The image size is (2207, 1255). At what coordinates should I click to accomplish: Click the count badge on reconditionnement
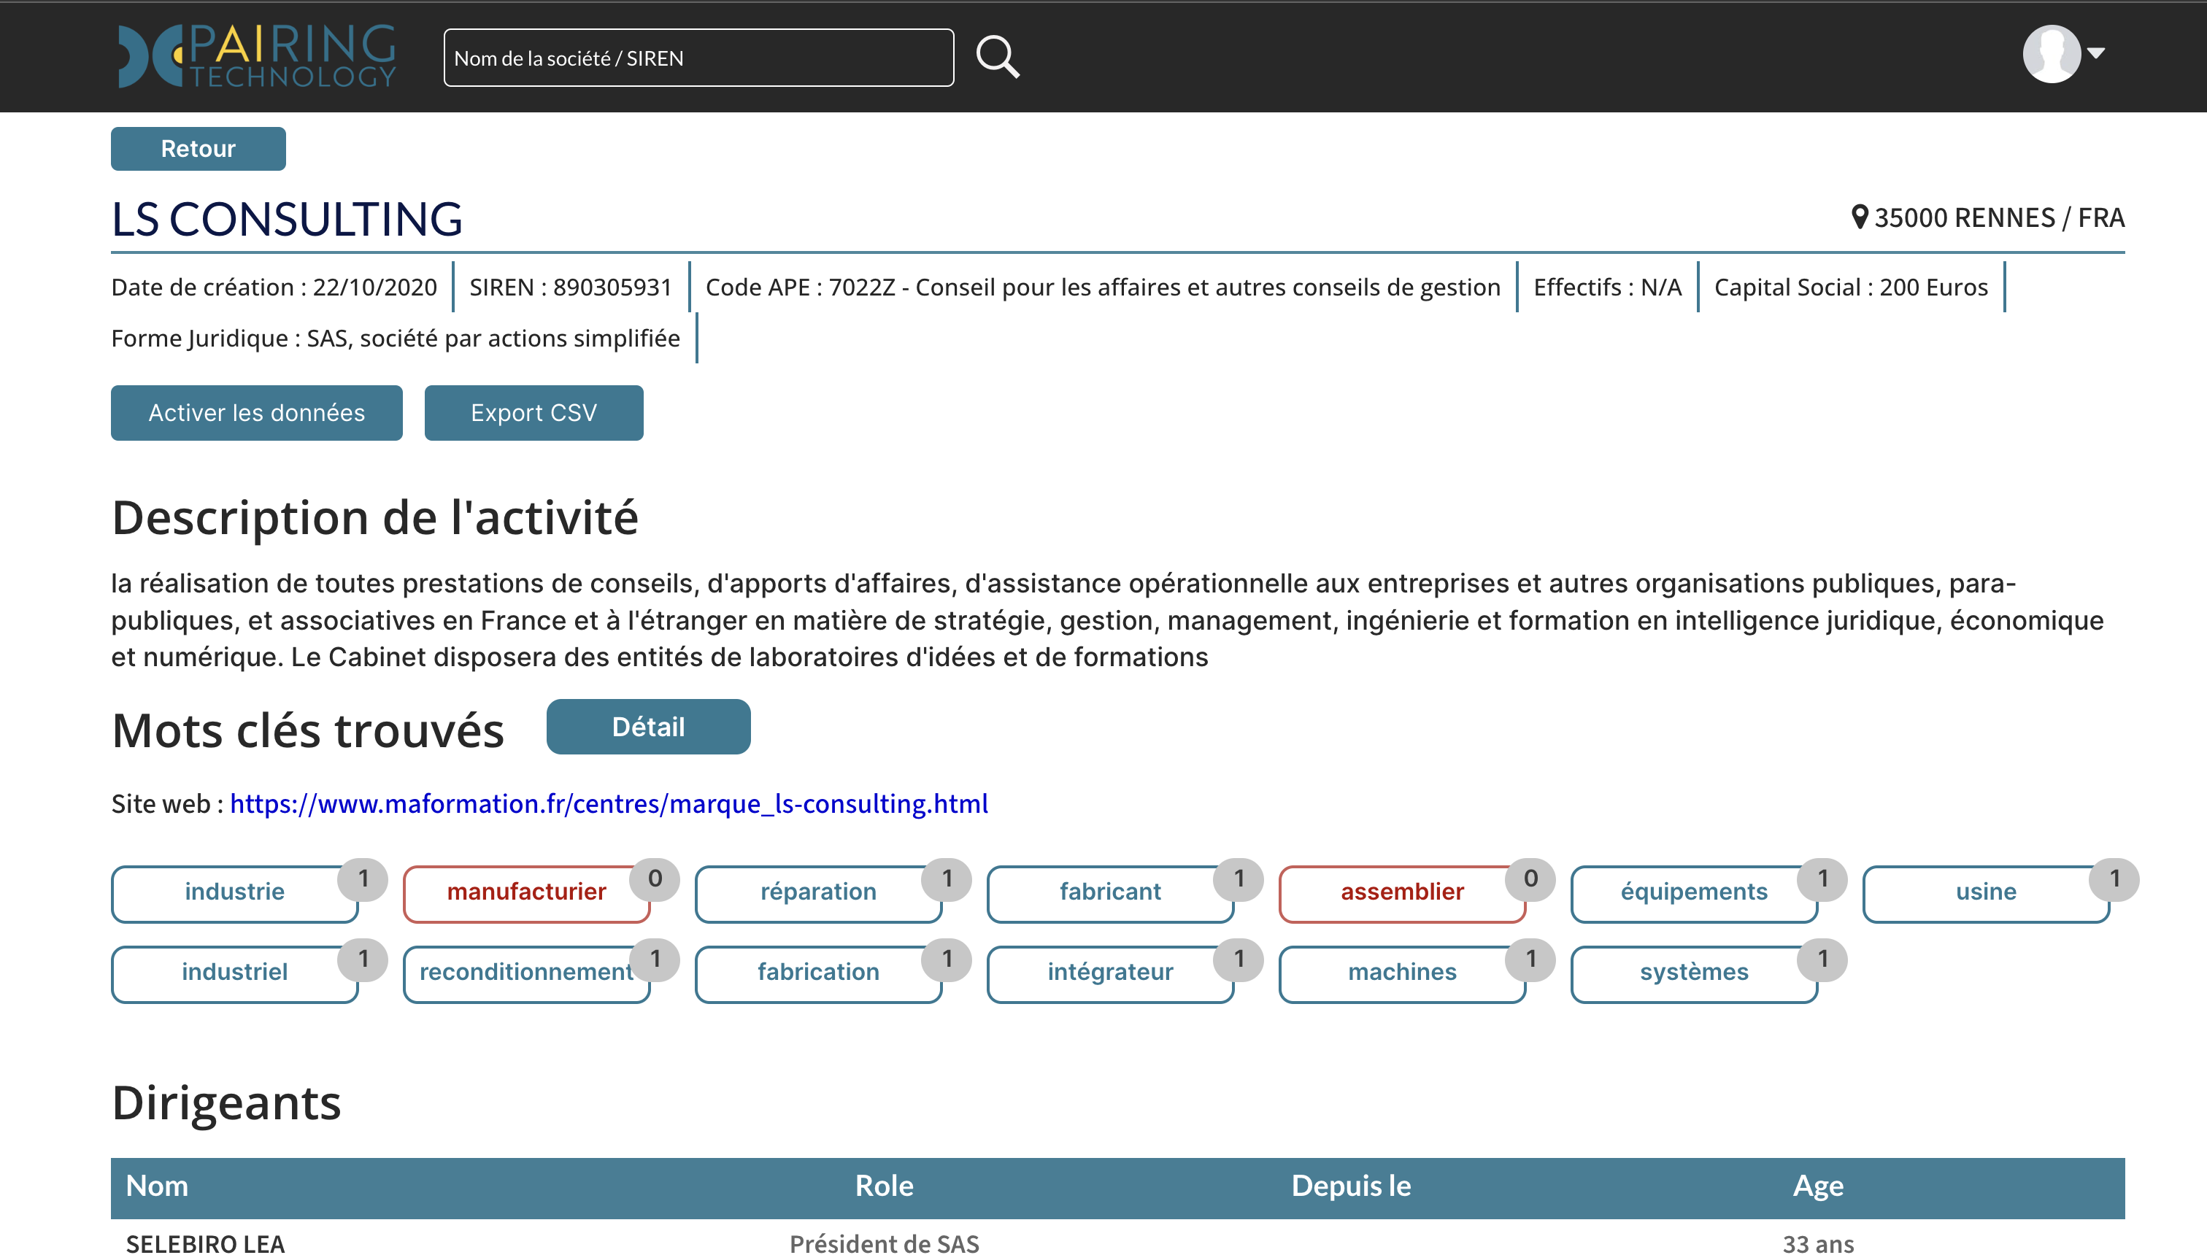coord(655,959)
